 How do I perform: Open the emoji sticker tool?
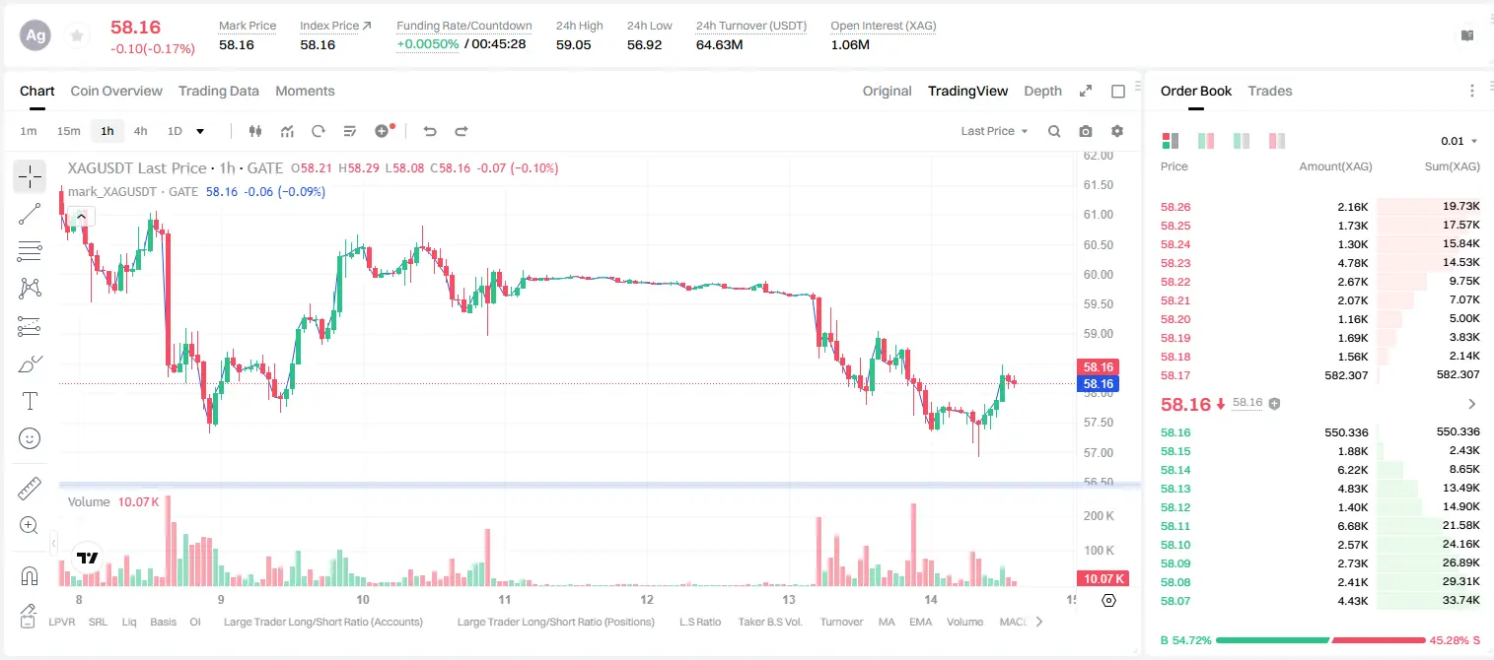coord(30,438)
